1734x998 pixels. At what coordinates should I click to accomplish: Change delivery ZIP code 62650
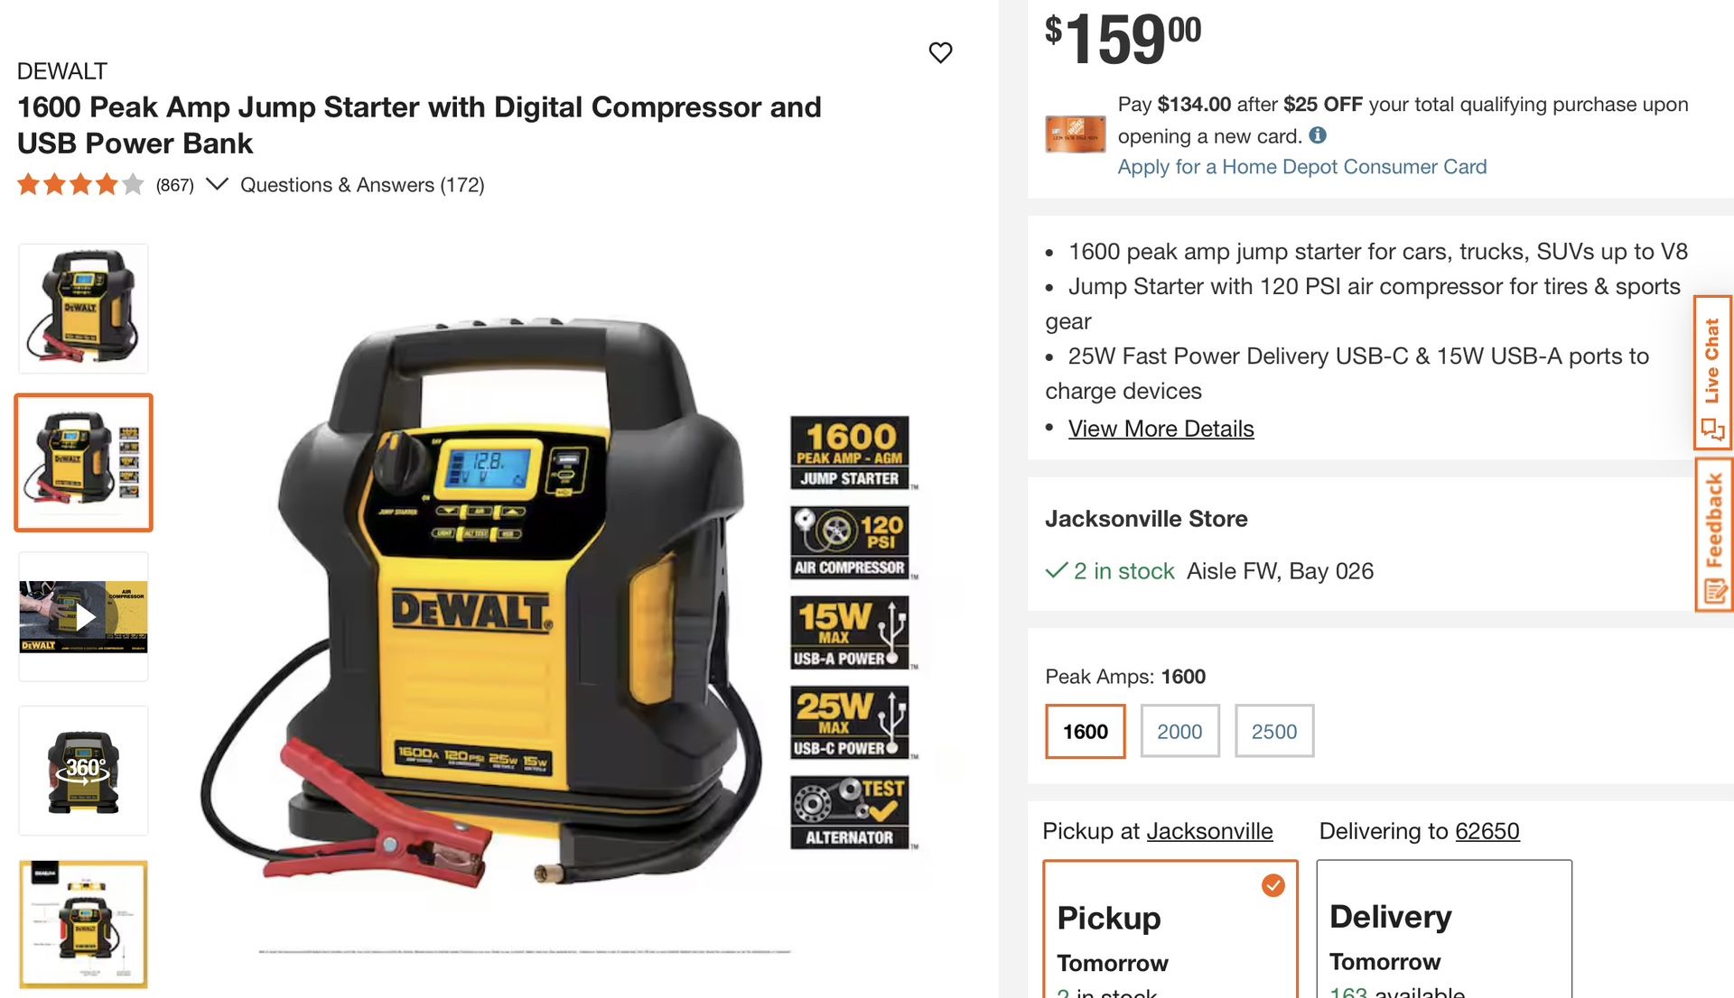pos(1487,831)
